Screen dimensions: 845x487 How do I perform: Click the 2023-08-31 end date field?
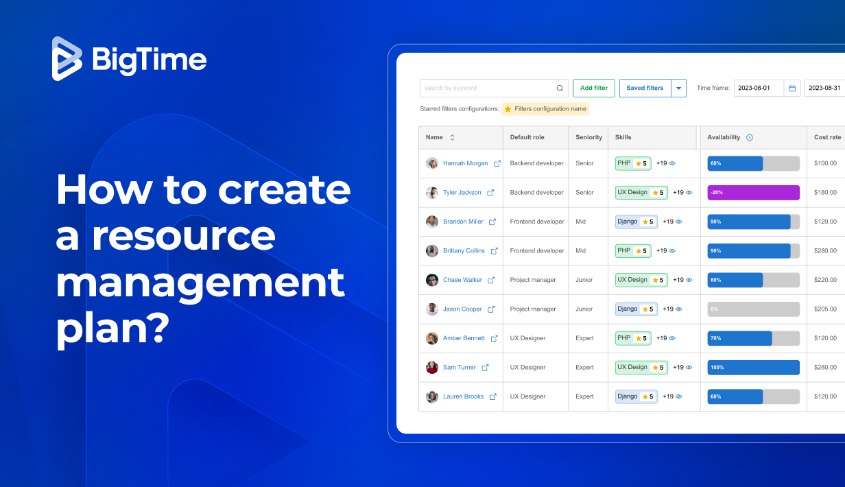coord(825,88)
